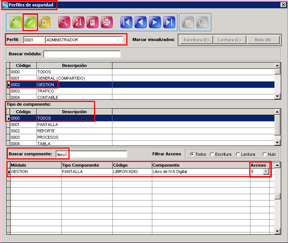The image size is (288, 243).
Task: Click the Escritura (E) button
Action: 196,40
